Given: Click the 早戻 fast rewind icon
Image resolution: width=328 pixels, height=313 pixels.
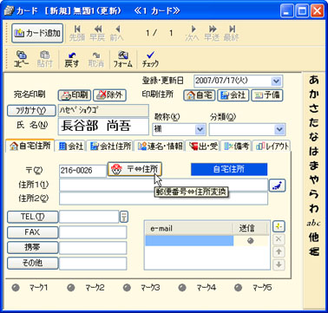Looking at the screenshot, I should click(97, 33).
